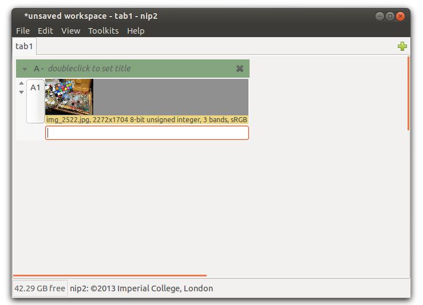Click the img_2522.jpg caption text
Viewport: 423px width, 305px height.
pyautogui.click(x=147, y=119)
